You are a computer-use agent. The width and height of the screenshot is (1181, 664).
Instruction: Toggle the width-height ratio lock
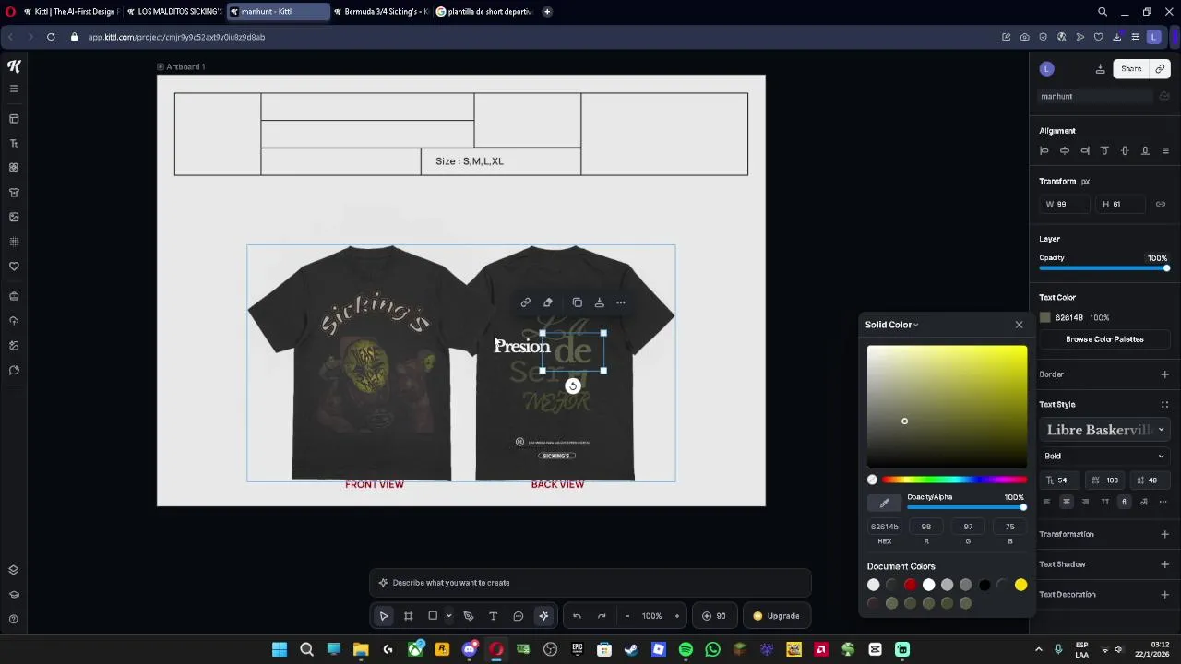pos(1161,204)
